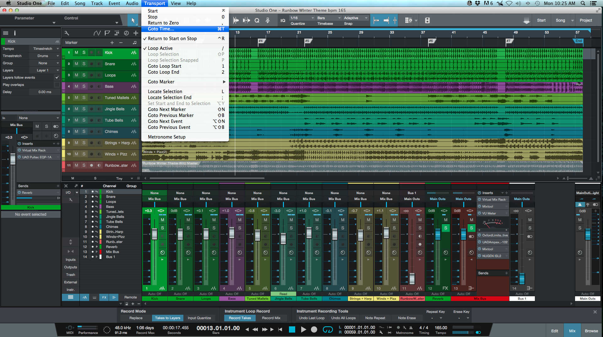Open the Browse panel button

pos(591,331)
